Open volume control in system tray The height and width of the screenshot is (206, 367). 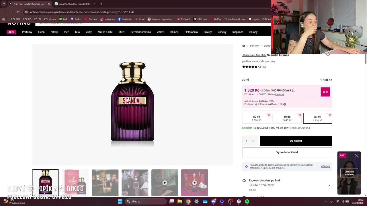[342, 201]
